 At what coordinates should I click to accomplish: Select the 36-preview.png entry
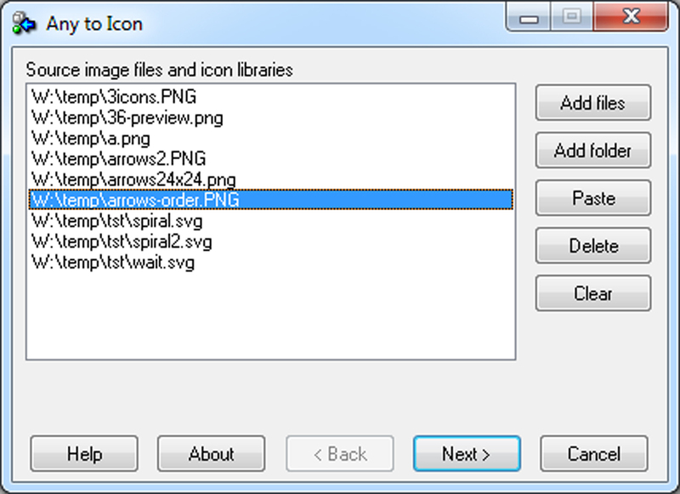pyautogui.click(x=271, y=117)
